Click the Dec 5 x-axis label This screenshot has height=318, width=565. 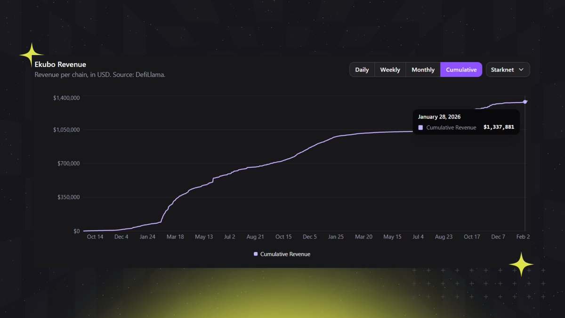click(x=309, y=237)
